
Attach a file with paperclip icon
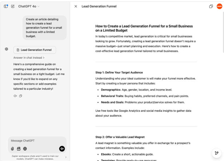pos(12,149)
